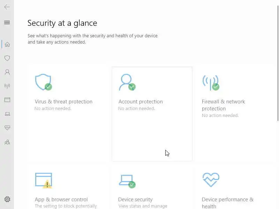This screenshot has height=209, width=279.
Task: Go to Home in the sidebar
Action: point(7,44)
